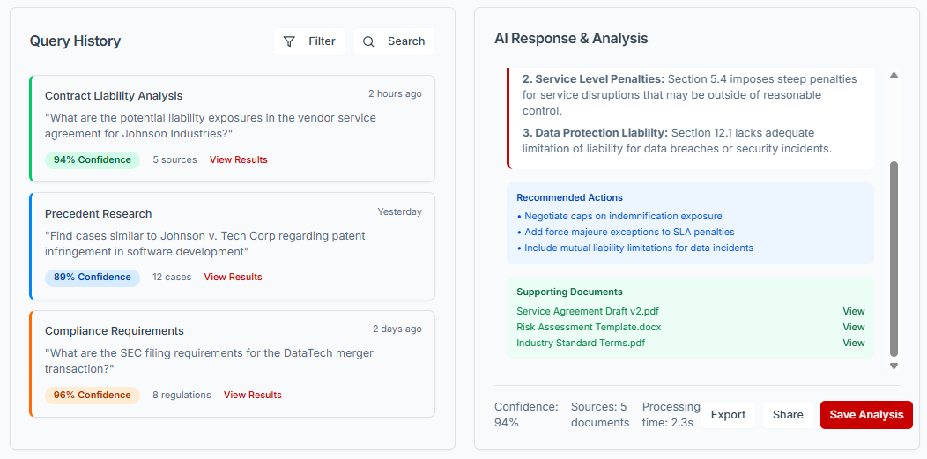Click the Export button
Image resolution: width=927 pixels, height=459 pixels.
[728, 415]
